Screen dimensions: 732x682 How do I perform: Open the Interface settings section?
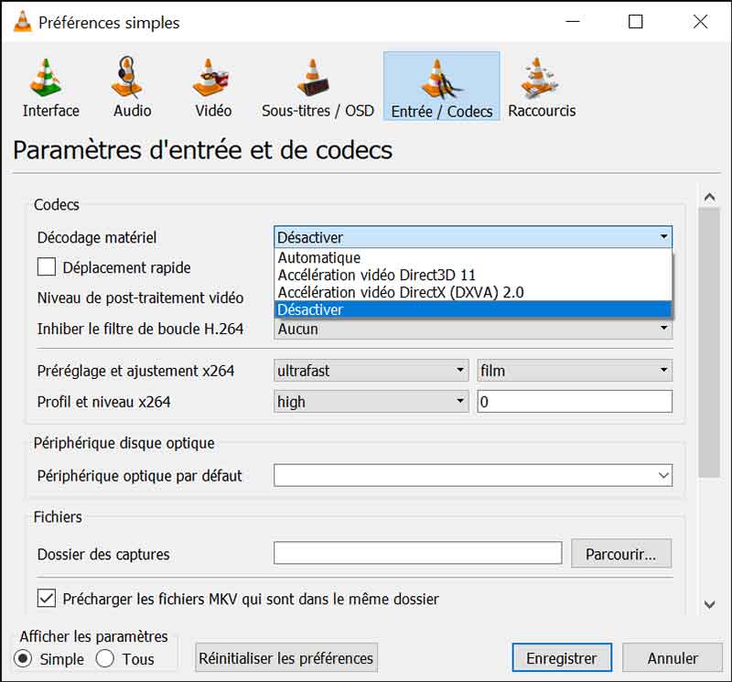pos(49,87)
